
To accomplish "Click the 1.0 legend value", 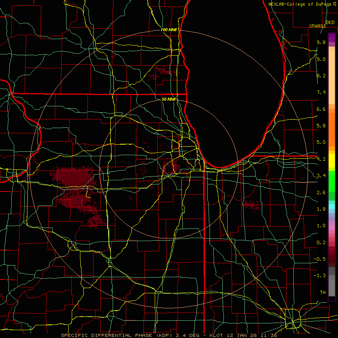I will coord(321,226).
